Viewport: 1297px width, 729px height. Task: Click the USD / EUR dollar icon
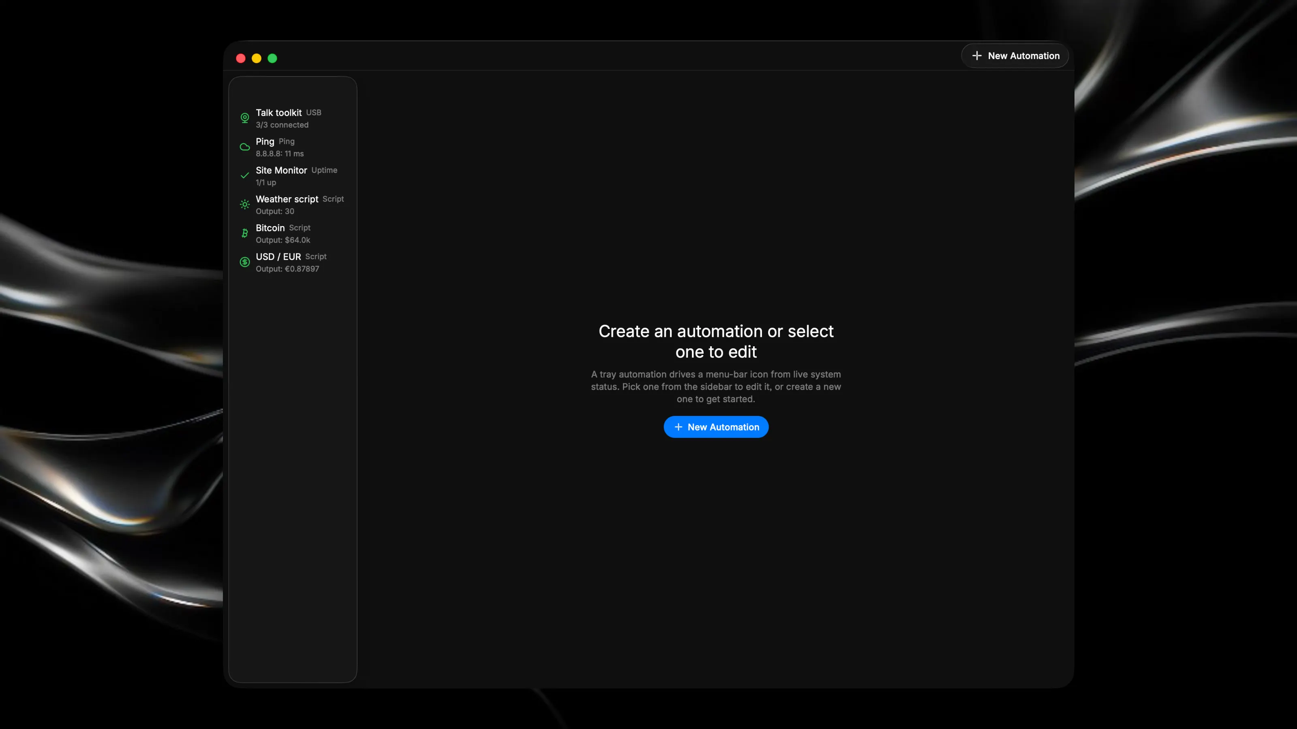(x=245, y=262)
